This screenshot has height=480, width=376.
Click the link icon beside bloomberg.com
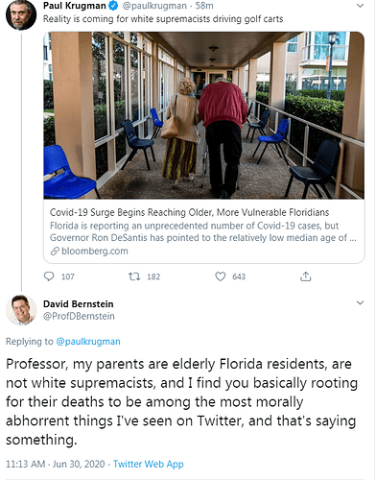click(55, 252)
